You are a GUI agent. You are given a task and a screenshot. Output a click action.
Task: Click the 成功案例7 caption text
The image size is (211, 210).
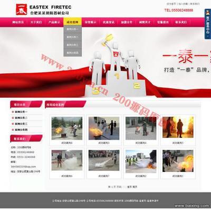(x=104, y=176)
